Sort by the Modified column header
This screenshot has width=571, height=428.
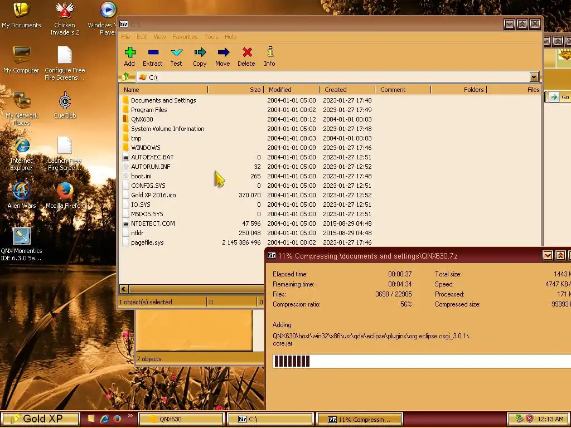coord(292,90)
